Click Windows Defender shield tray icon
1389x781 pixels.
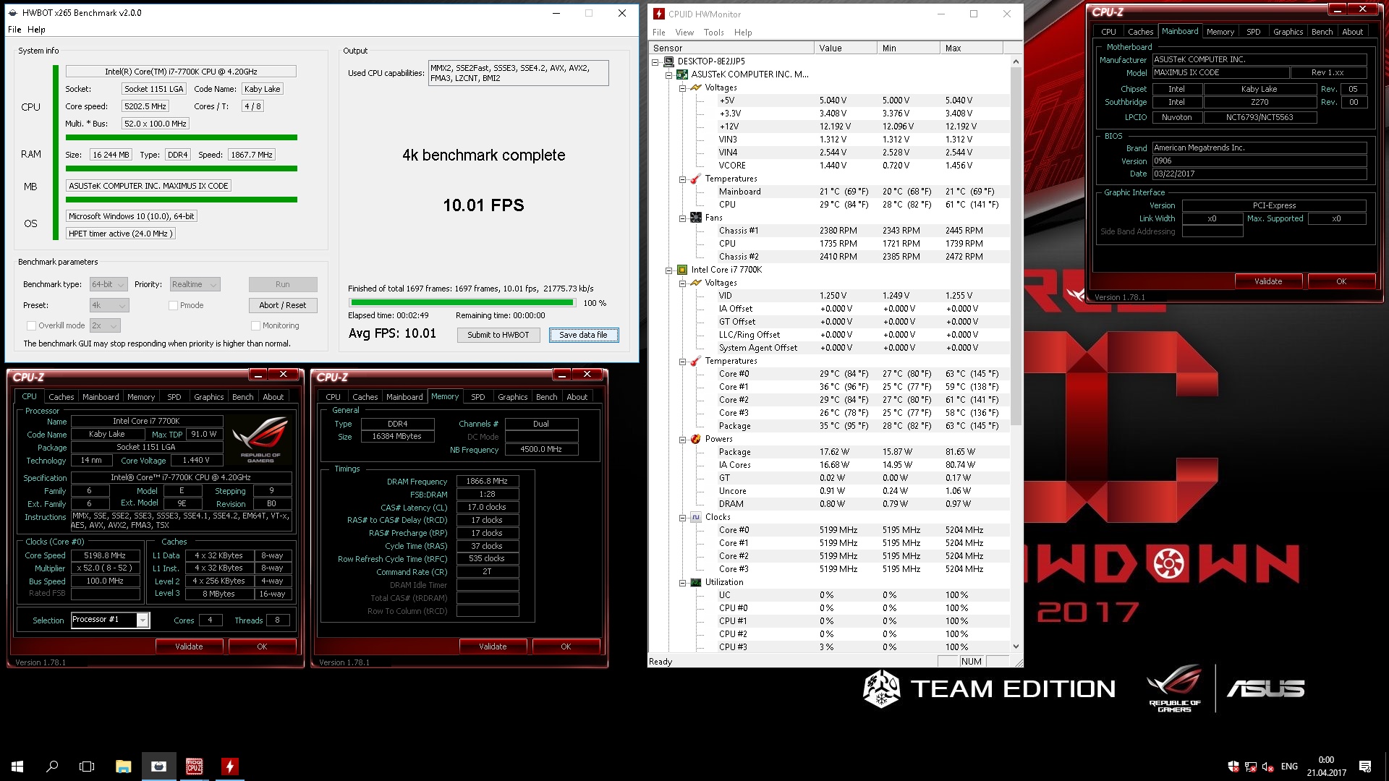coord(1233,766)
